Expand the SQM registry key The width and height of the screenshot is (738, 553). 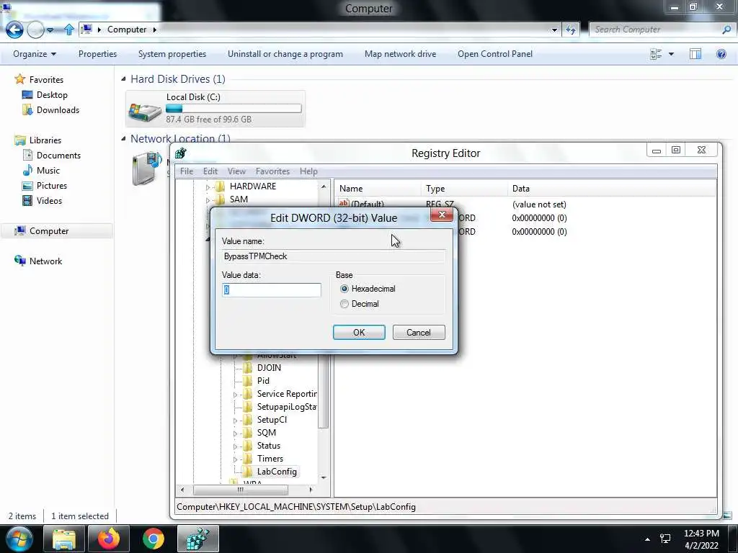235,433
